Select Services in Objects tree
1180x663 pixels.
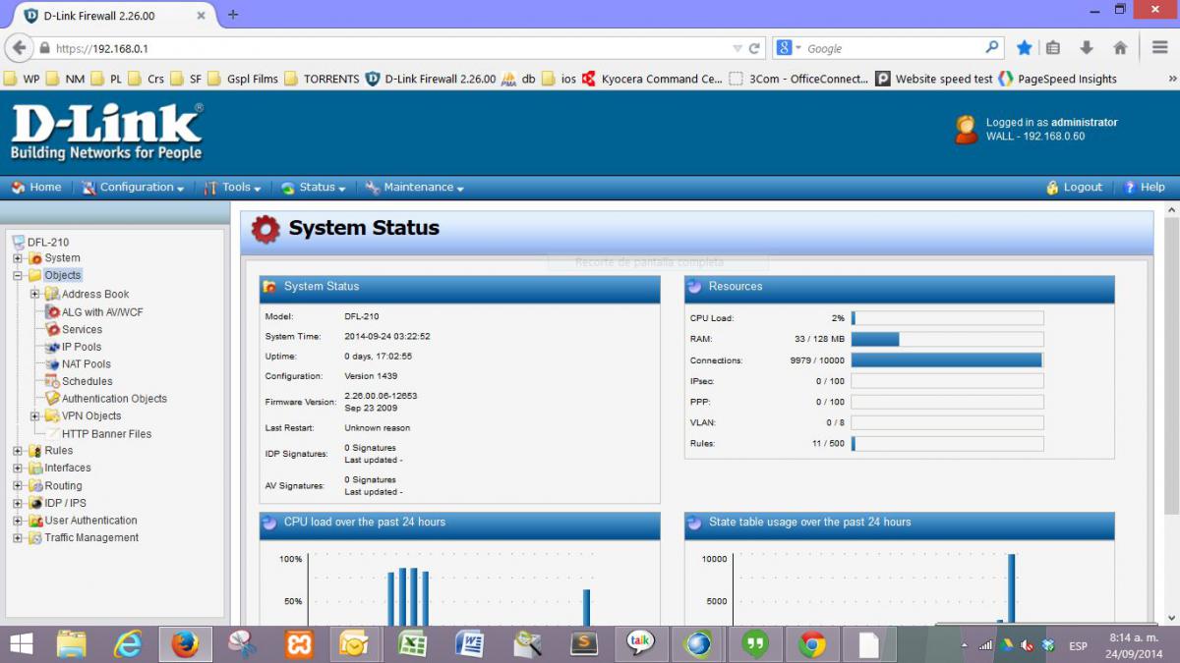coord(82,329)
